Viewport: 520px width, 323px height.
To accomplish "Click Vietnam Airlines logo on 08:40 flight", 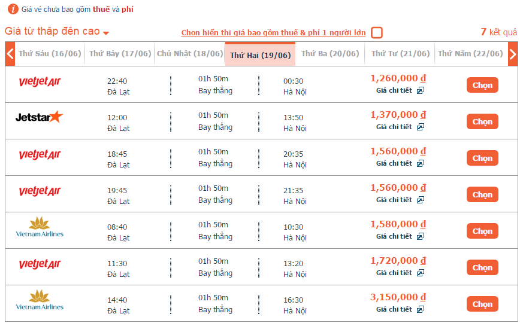I will [40, 227].
